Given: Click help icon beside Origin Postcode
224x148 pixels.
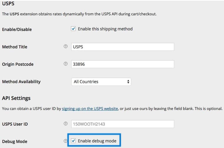Looking at the screenshot, I should [x=66, y=64].
